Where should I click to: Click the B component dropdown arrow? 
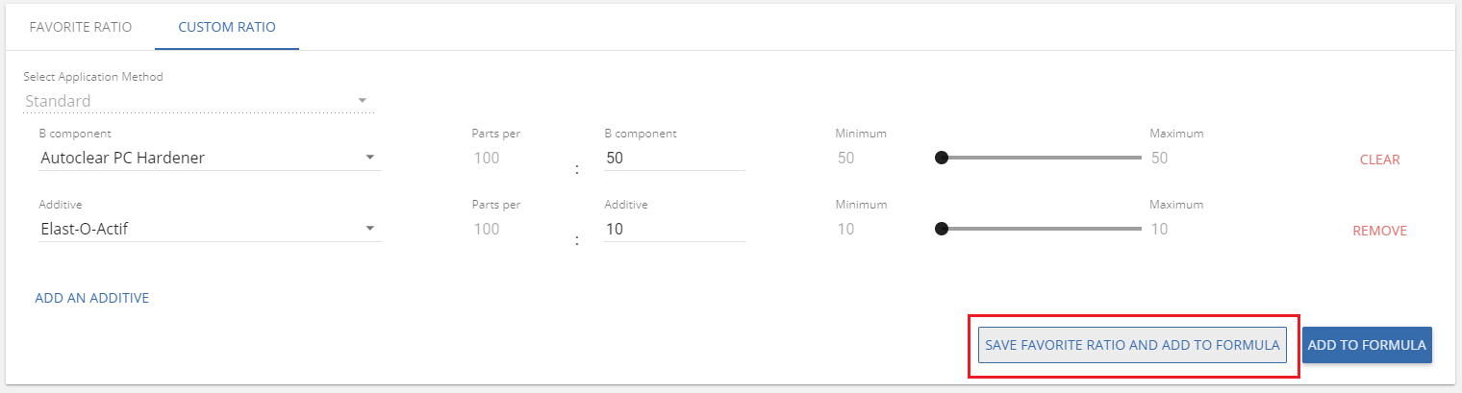coord(370,158)
